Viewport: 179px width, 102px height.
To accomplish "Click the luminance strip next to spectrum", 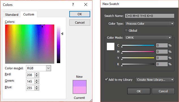I will [59, 45].
